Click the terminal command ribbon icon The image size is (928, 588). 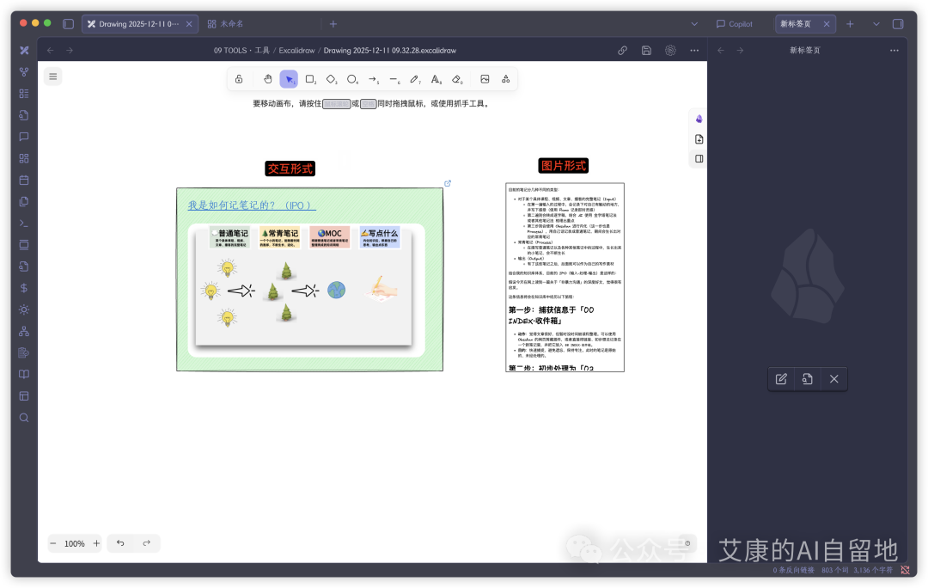tap(24, 224)
